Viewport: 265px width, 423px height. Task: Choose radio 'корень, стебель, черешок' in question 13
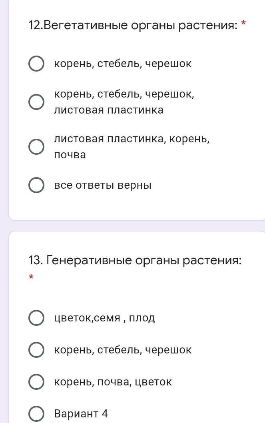(36, 350)
